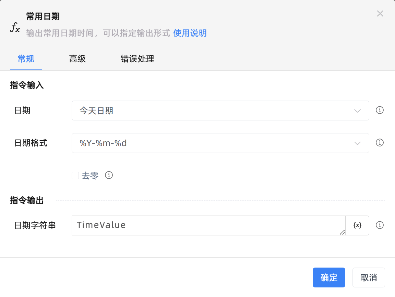Open the 日期格式 combo box showing %Y-%m-%d
This screenshot has height=297, width=395.
click(x=213, y=143)
